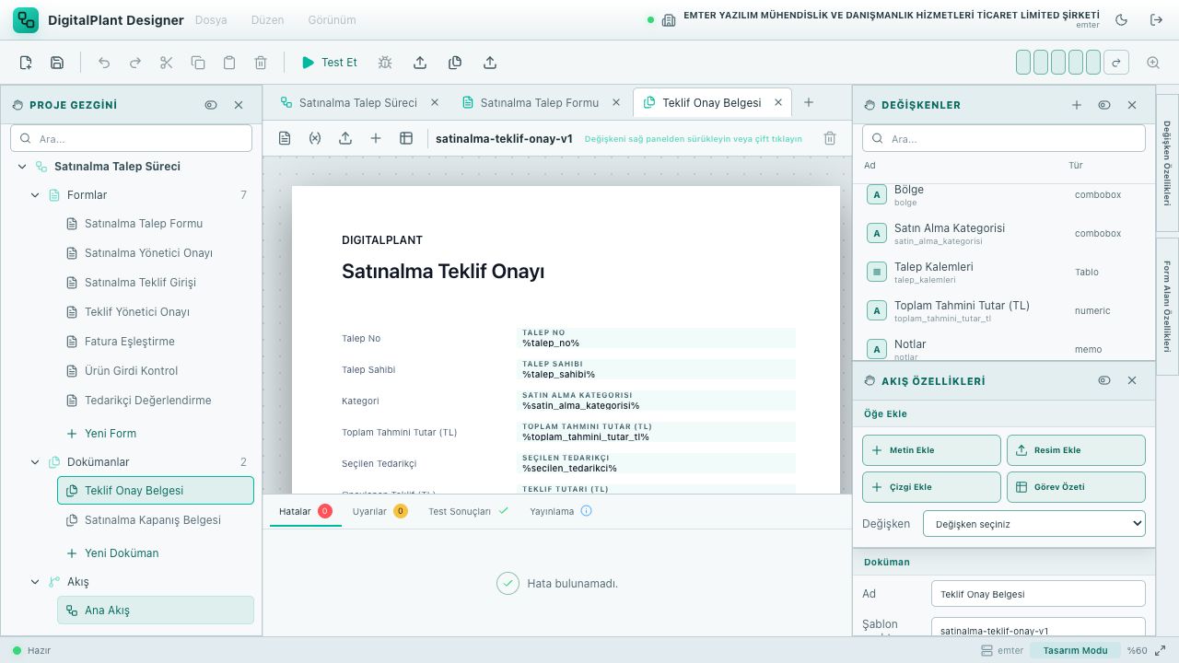
Task: Click the zoom magnifier icon in toolbar
Action: click(1153, 63)
